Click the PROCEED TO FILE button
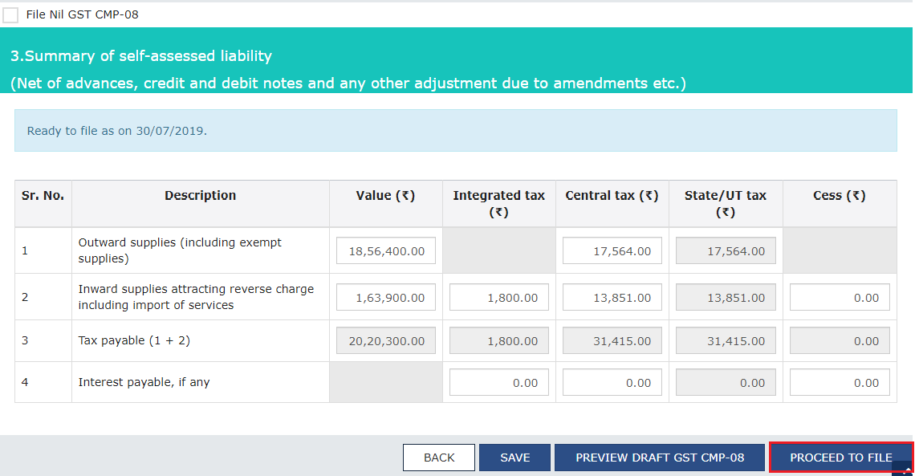This screenshot has width=915, height=476. click(841, 457)
